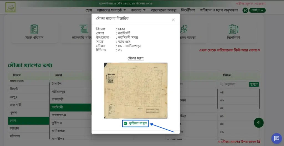The image size is (284, 146).
Task: Close the মৌজা ম্যাপের বিস্তারিত dialog
Action: tap(173, 20)
